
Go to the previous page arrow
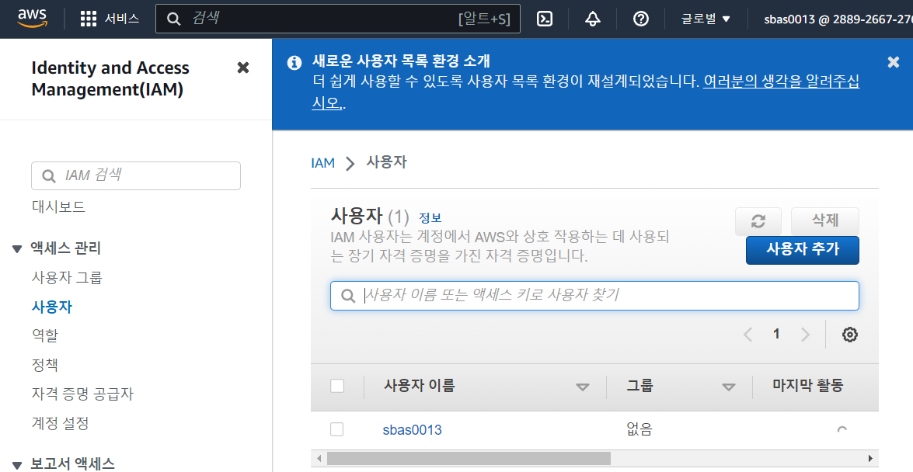748,334
